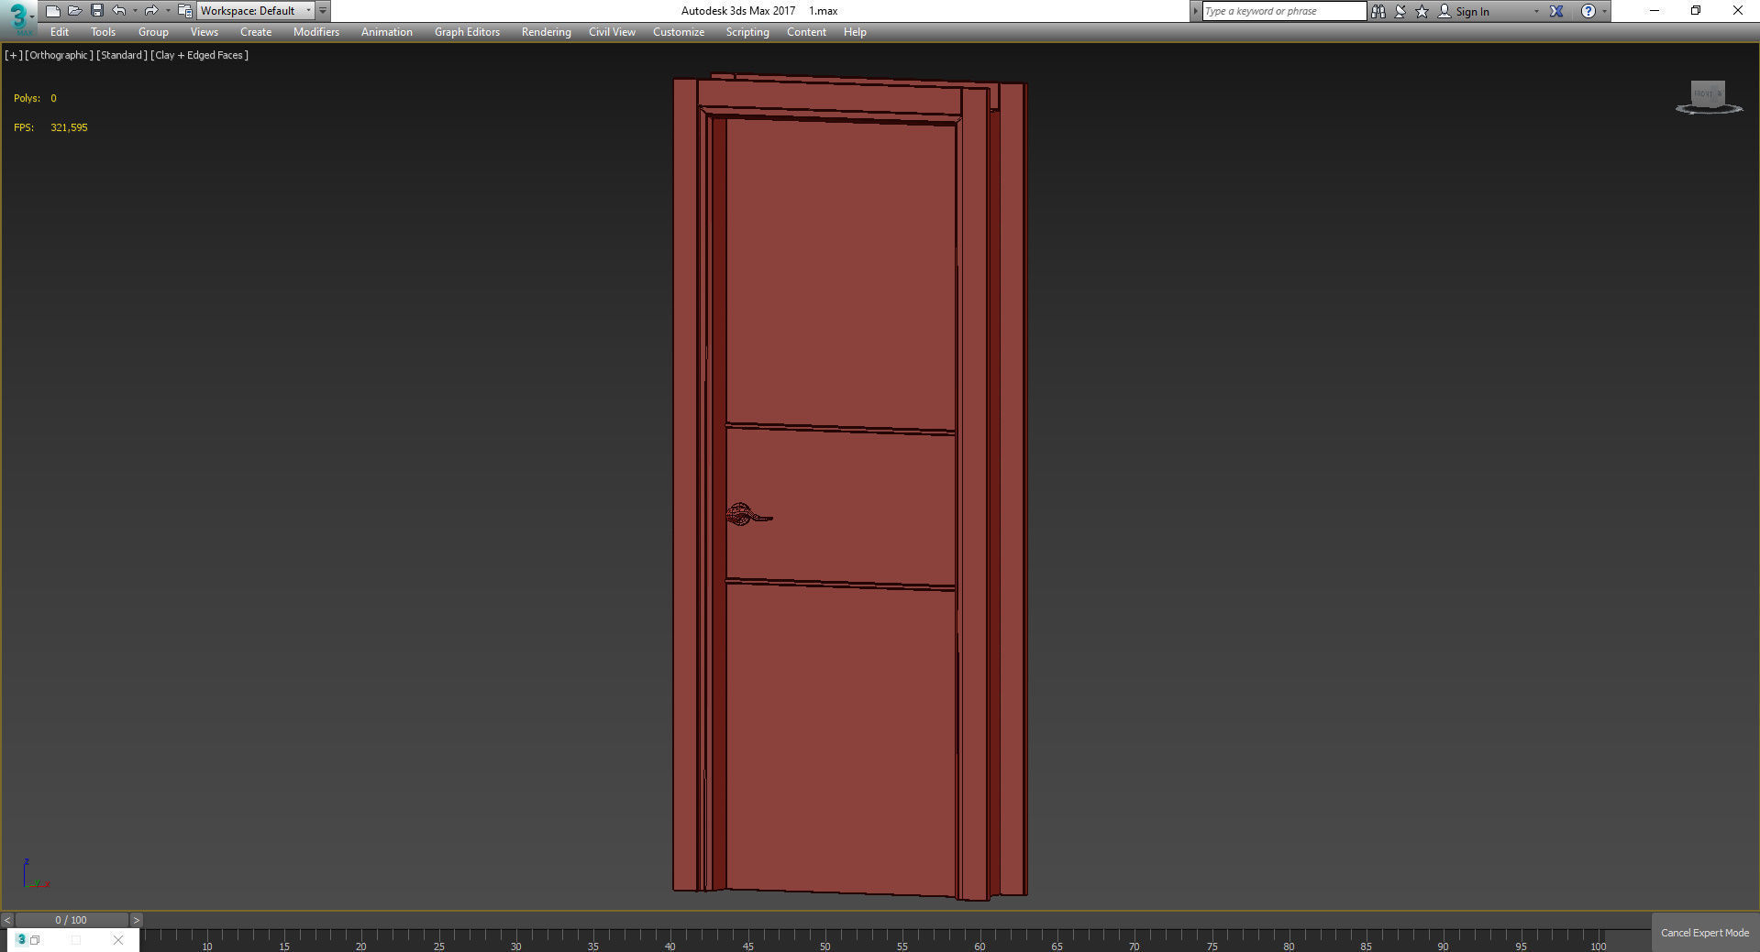Click the time slider 0 / 100 handle
This screenshot has width=1760, height=952.
point(72,920)
